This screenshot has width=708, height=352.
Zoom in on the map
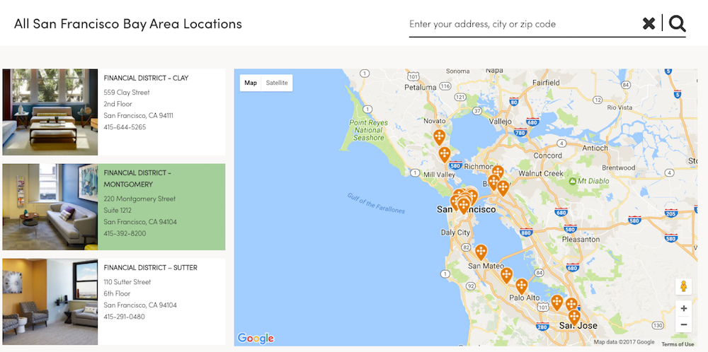tap(683, 308)
